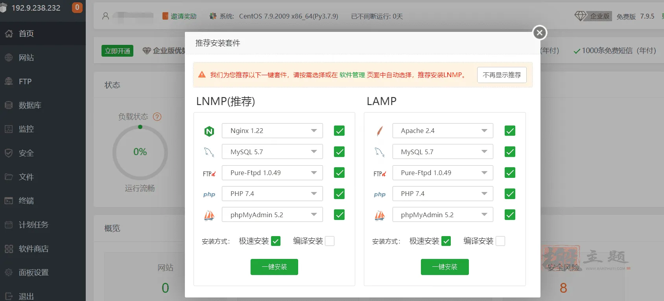664x301 pixels.
Task: Click the 安全风险 count 8
Action: [x=563, y=288]
